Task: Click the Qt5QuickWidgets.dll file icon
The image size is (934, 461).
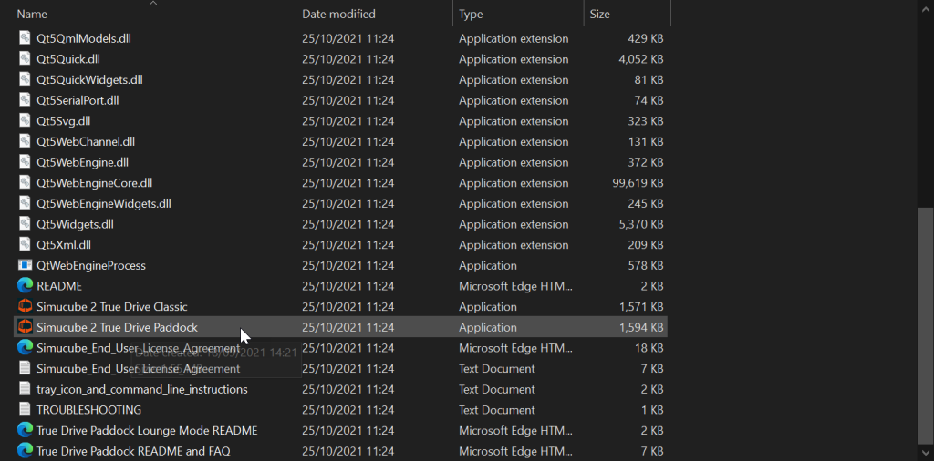Action: (x=25, y=79)
